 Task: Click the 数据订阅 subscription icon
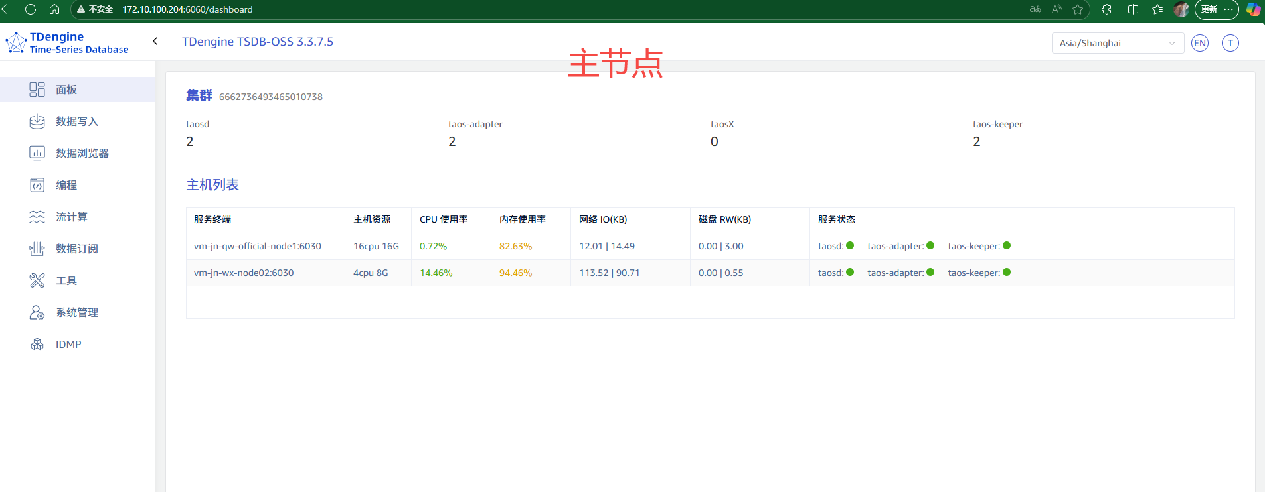37,249
